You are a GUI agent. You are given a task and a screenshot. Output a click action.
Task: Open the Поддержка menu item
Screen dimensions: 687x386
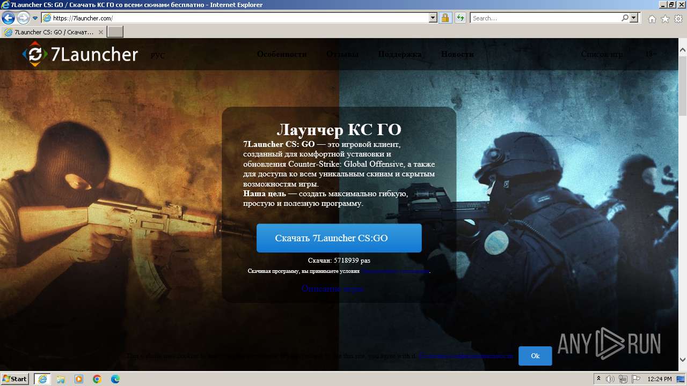(x=400, y=54)
